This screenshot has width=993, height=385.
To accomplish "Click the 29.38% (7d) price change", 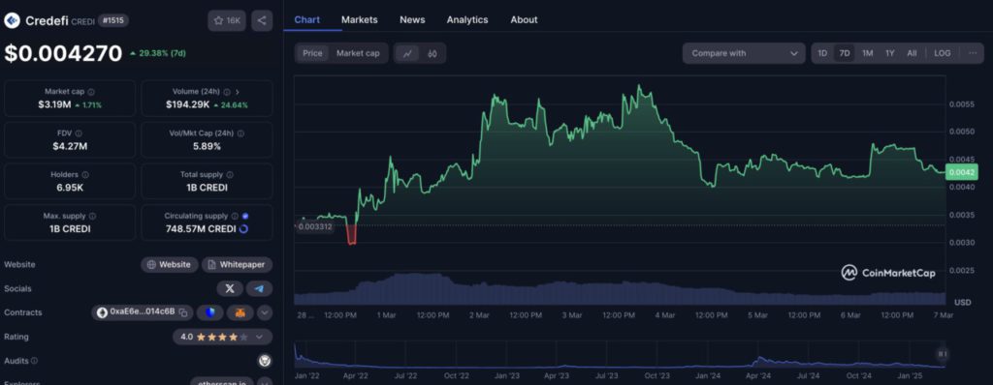I will pyautogui.click(x=158, y=54).
